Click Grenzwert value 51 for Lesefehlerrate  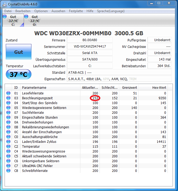135,93
